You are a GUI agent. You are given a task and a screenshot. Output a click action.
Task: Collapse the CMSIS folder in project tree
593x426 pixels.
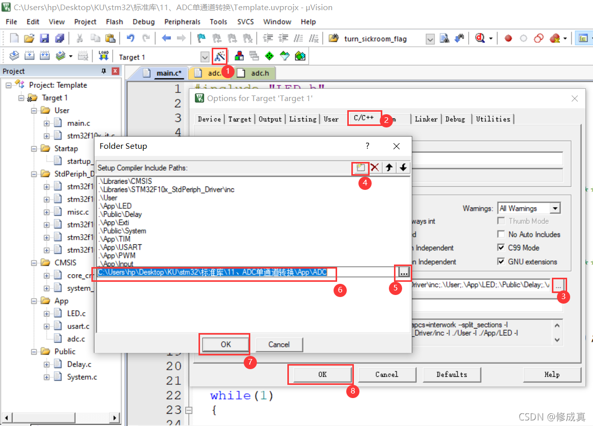tap(34, 263)
